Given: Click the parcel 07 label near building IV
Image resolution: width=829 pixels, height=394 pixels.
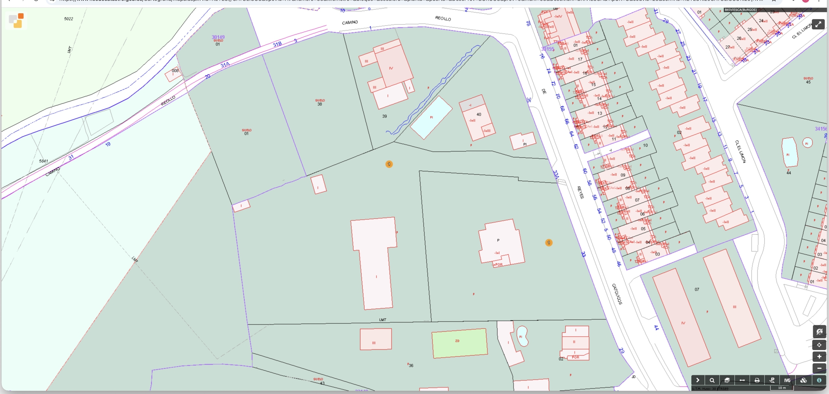Looking at the screenshot, I should [x=697, y=289].
